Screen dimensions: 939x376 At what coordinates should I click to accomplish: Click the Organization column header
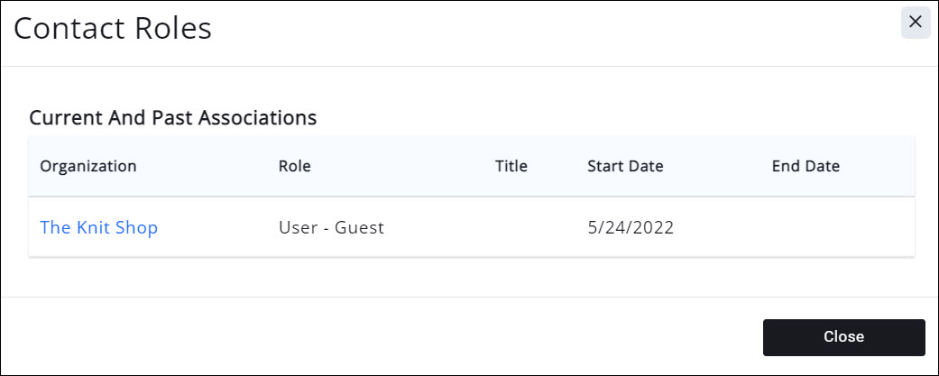88,167
